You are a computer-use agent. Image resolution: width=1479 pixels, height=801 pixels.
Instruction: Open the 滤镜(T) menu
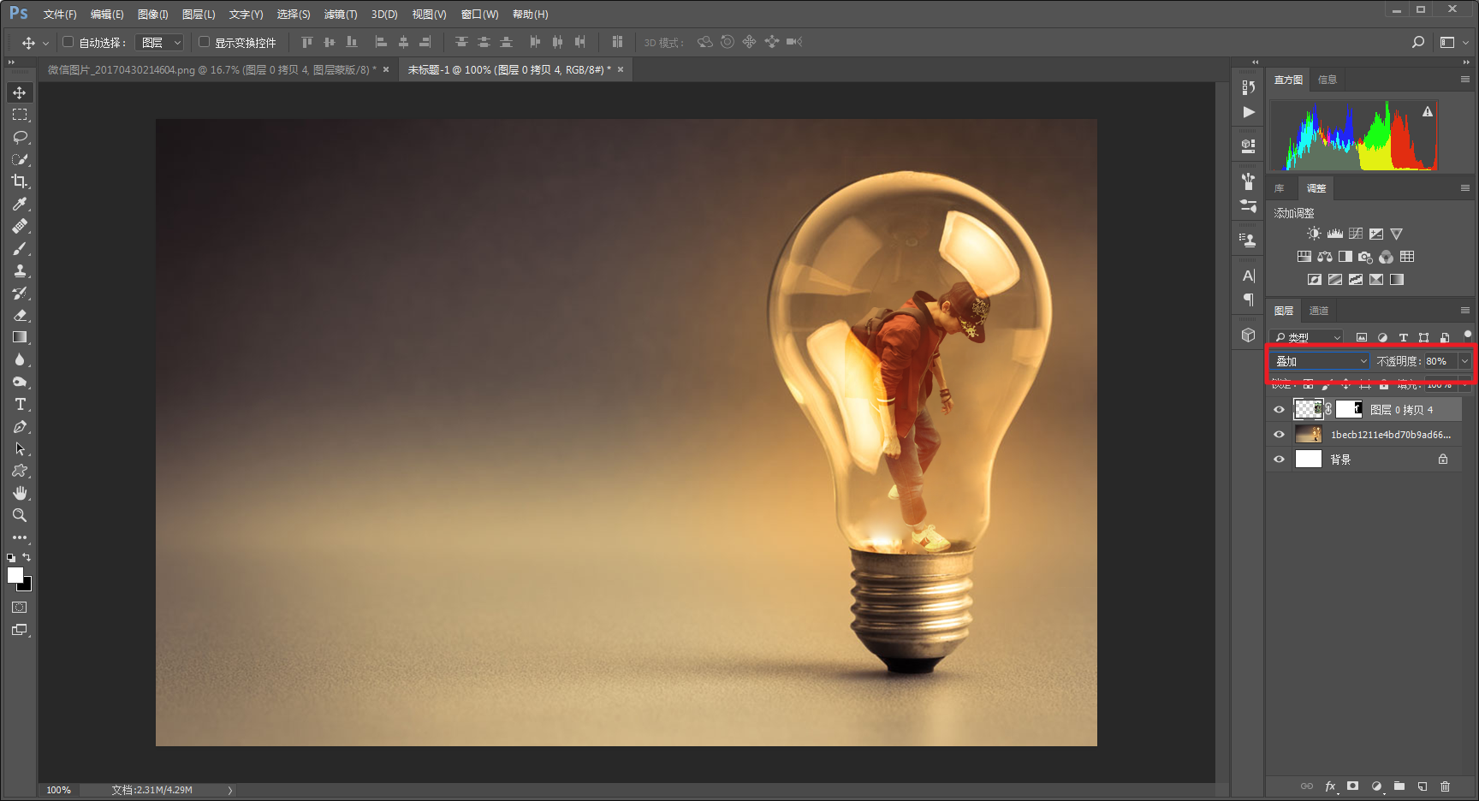coord(341,15)
